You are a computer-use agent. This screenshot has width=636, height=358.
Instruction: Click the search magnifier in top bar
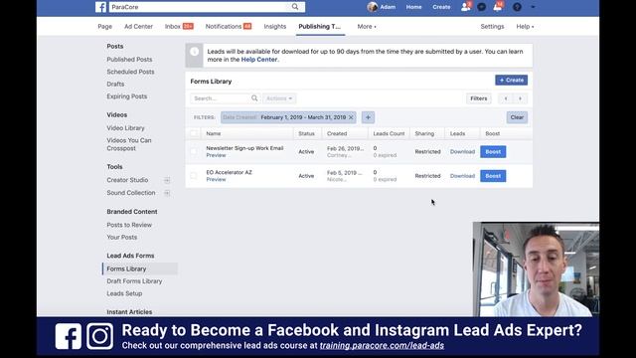(x=295, y=7)
